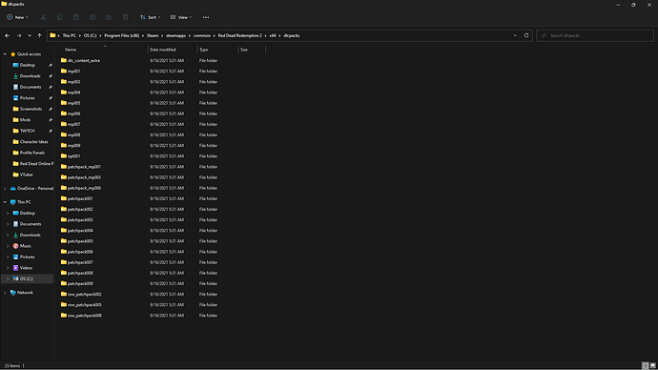This screenshot has height=370, width=658.
Task: Open VTuber folder in Quick access
Action: pos(27,175)
